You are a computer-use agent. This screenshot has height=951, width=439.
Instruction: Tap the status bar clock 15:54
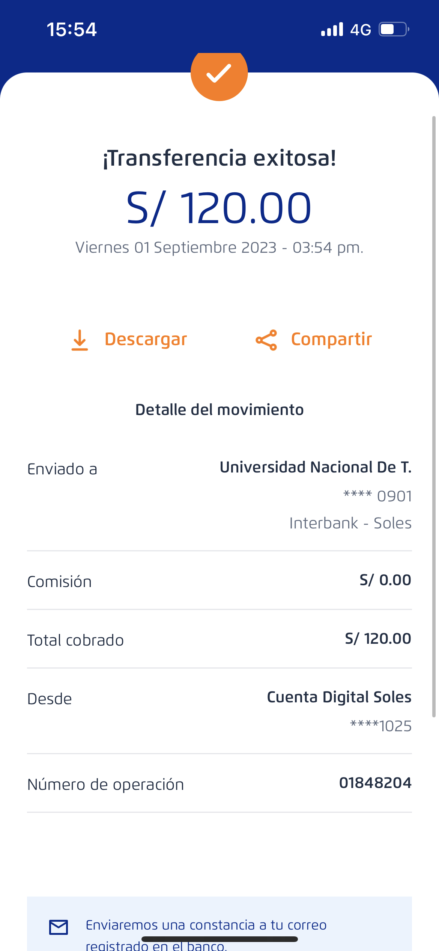click(72, 29)
